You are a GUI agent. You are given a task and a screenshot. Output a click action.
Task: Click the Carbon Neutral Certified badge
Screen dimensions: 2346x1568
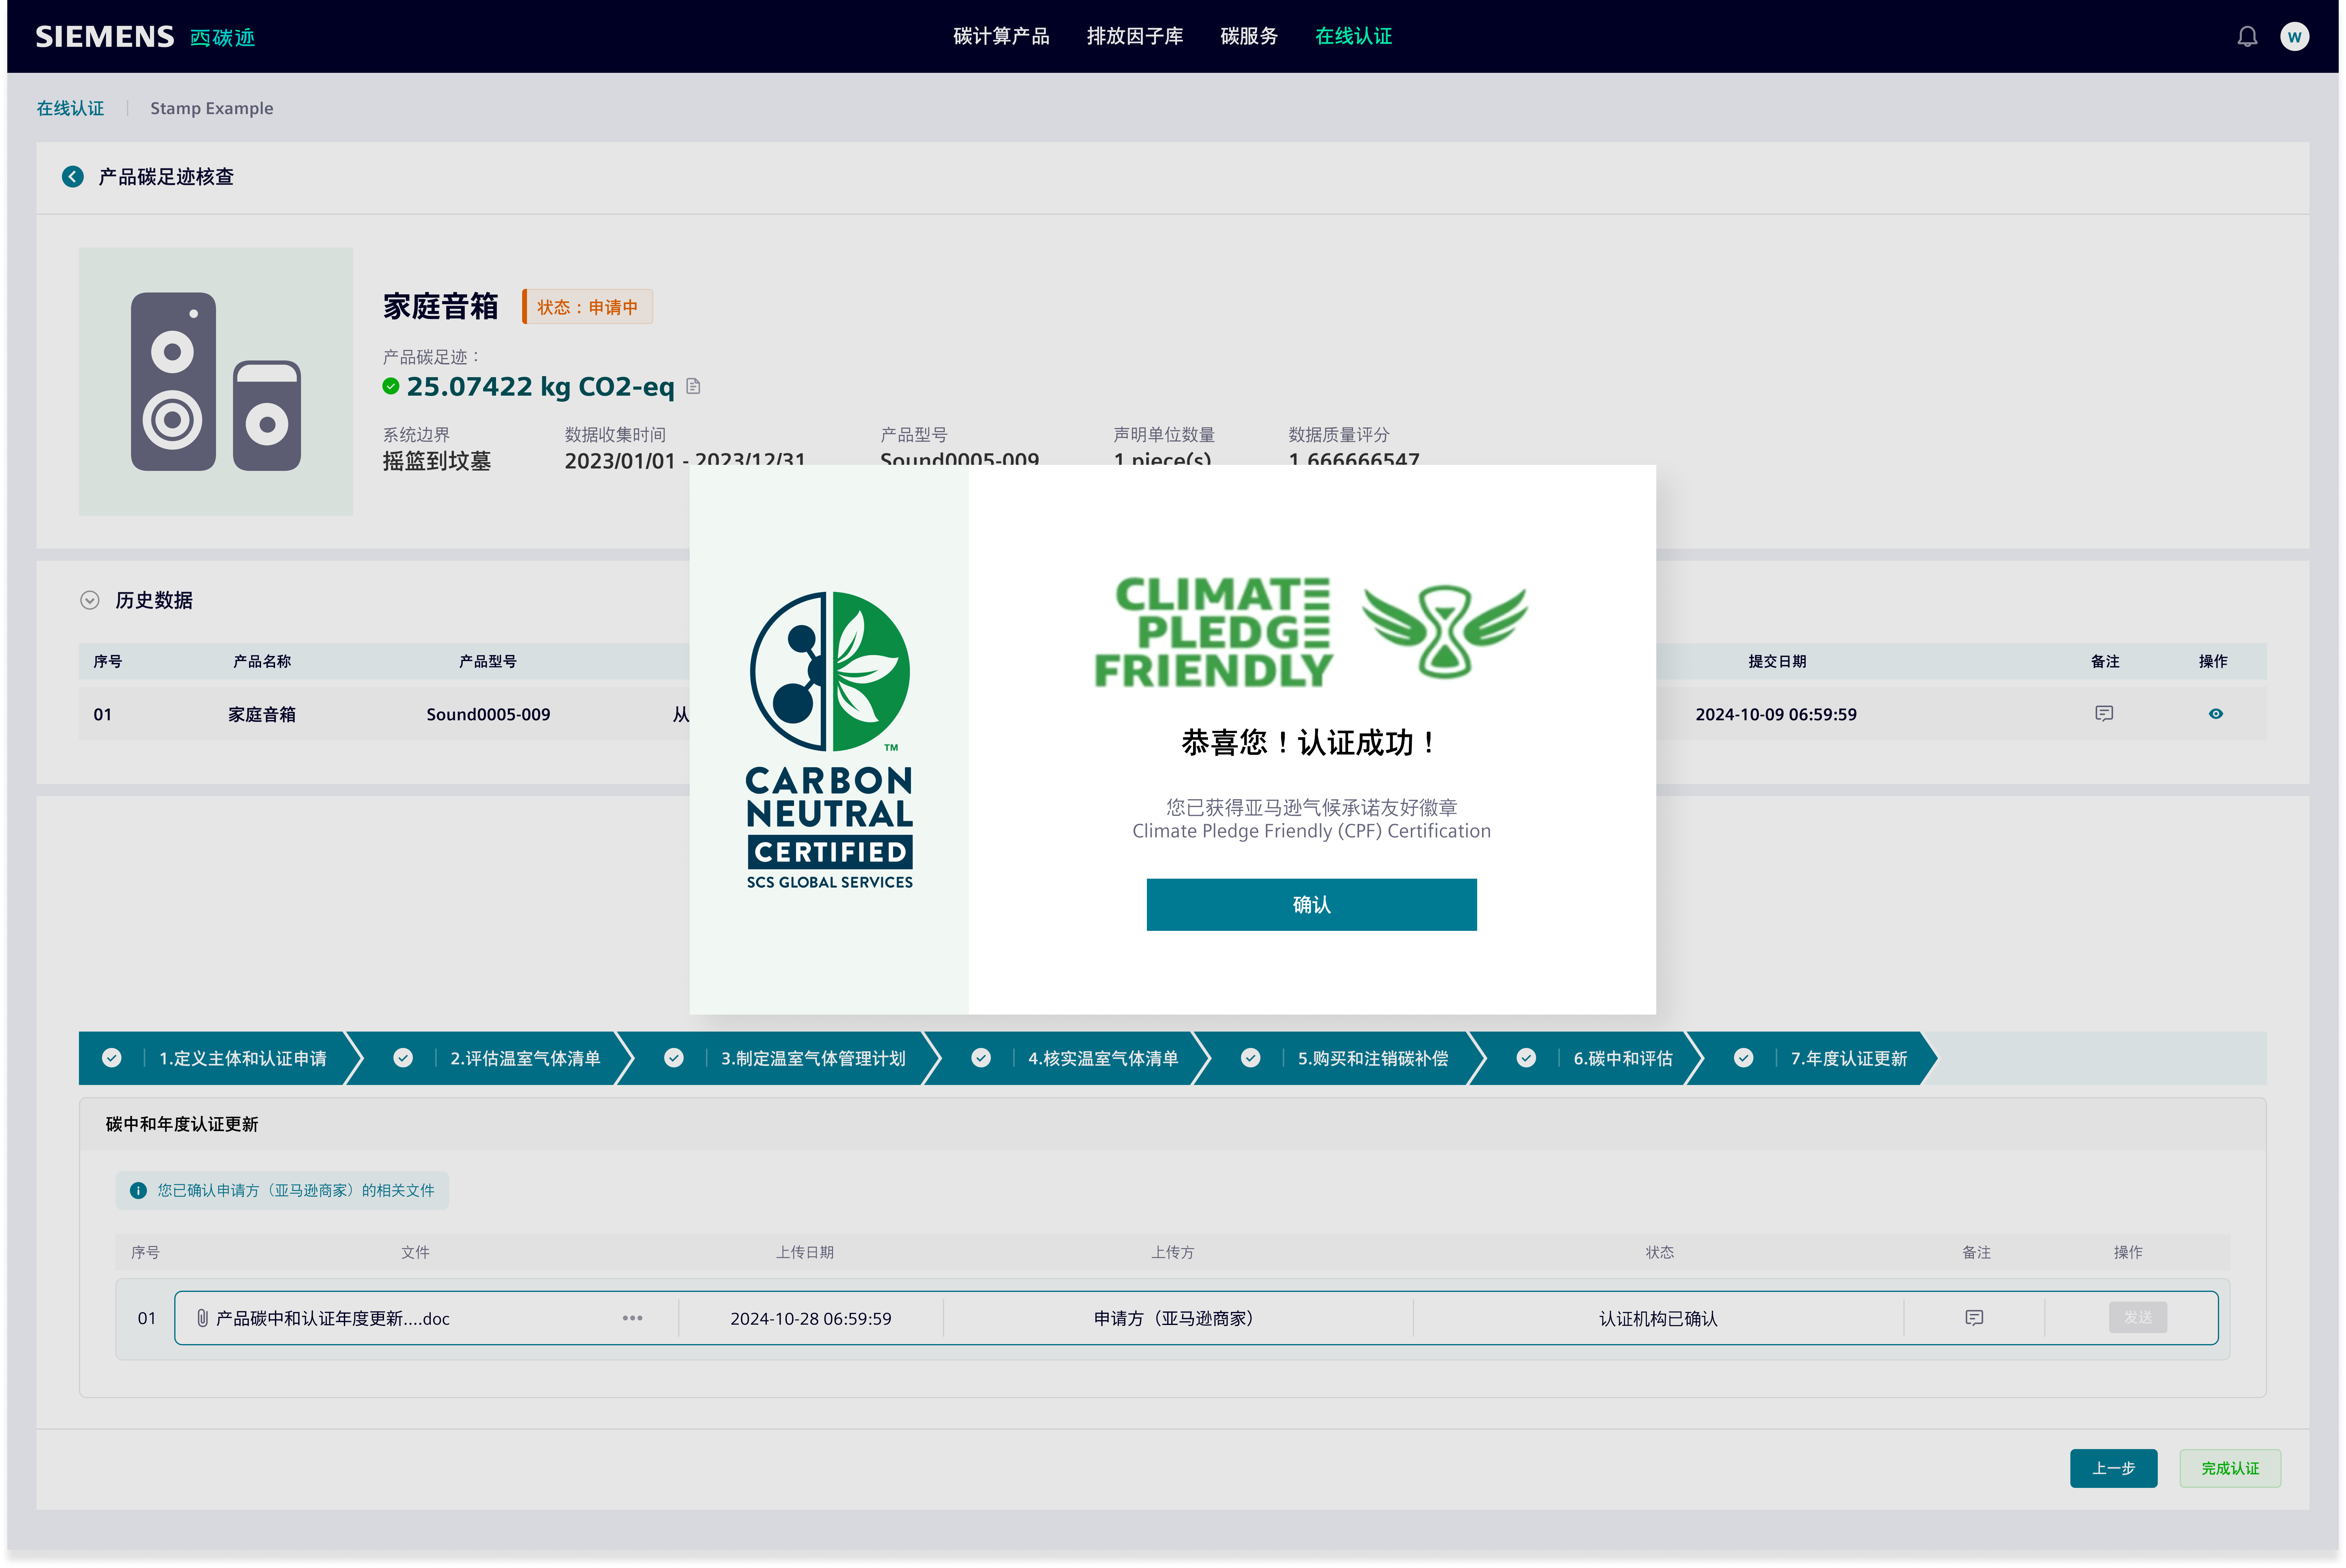point(829,740)
